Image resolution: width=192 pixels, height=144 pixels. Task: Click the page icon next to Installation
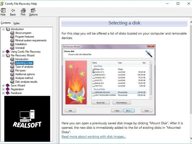[x=12, y=44]
